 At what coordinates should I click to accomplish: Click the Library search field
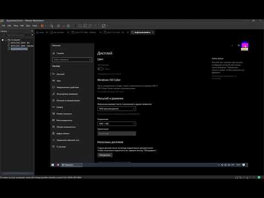tap(16, 35)
